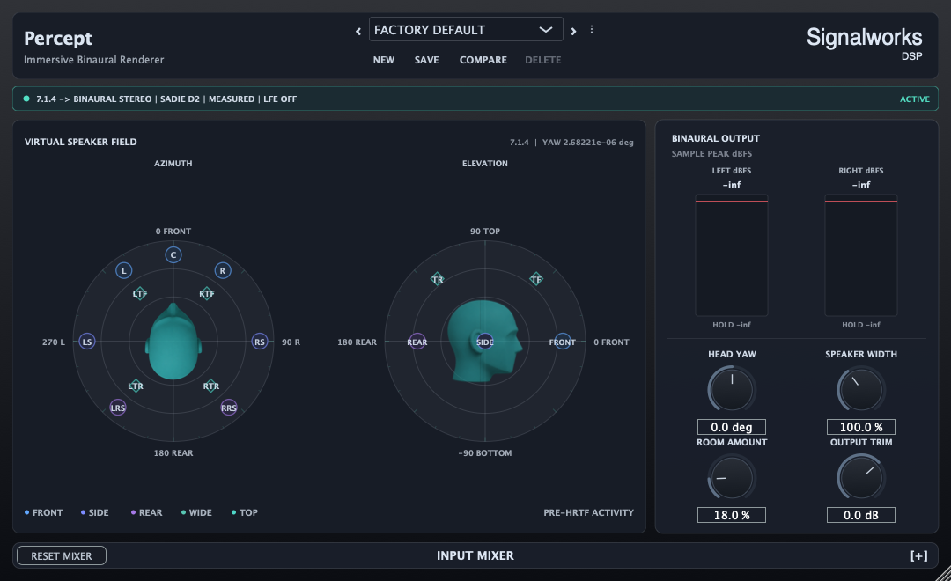Select the RTF top-front speaker diamond

click(x=207, y=293)
